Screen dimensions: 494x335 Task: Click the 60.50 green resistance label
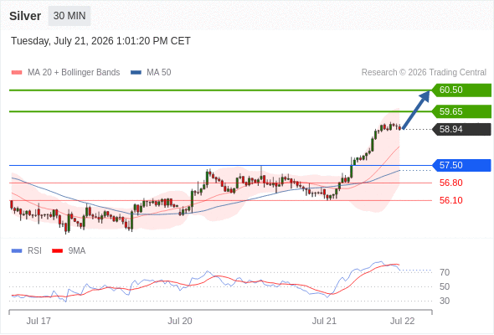(461, 90)
